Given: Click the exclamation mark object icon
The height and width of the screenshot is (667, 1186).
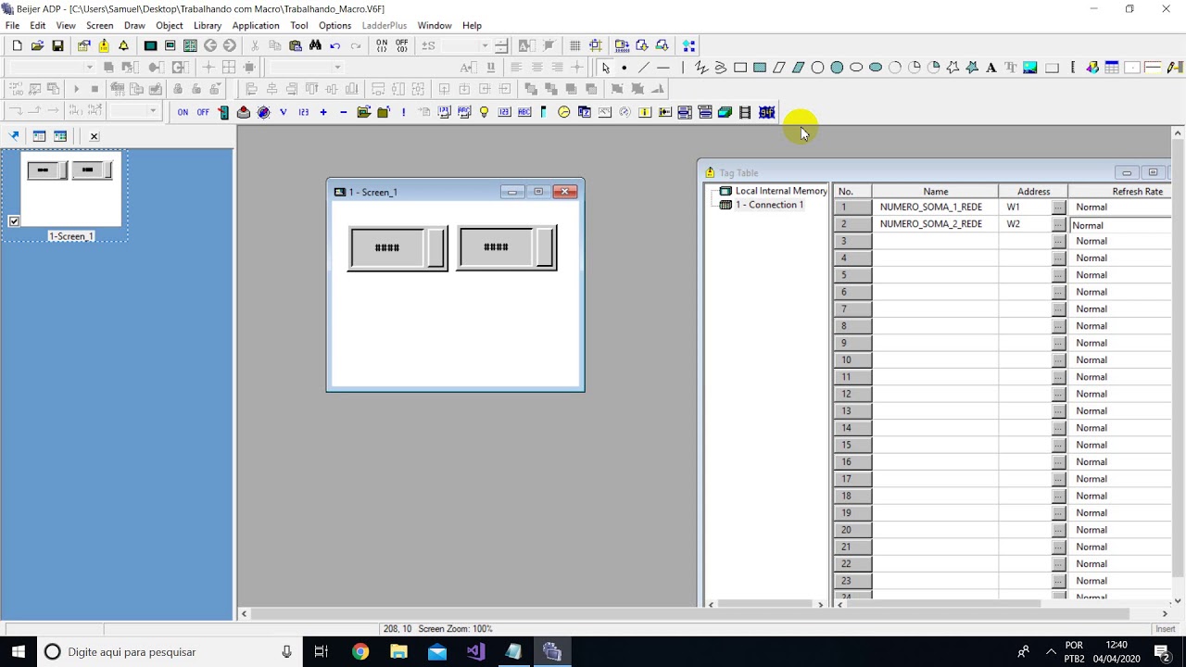Looking at the screenshot, I should [403, 112].
